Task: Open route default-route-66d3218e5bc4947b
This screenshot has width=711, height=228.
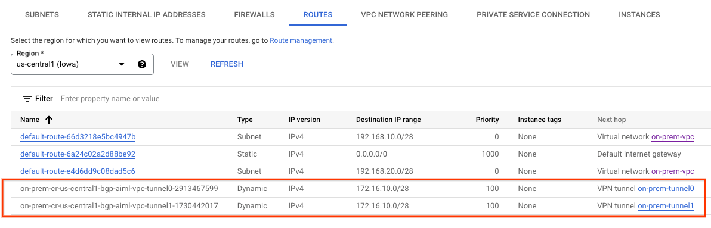Action: [x=78, y=136]
